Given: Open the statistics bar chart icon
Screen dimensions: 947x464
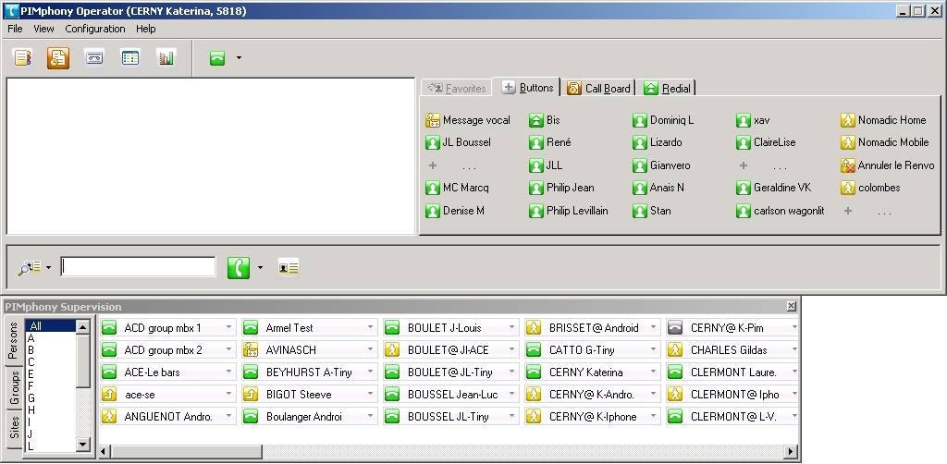Looking at the screenshot, I should coord(166,58).
